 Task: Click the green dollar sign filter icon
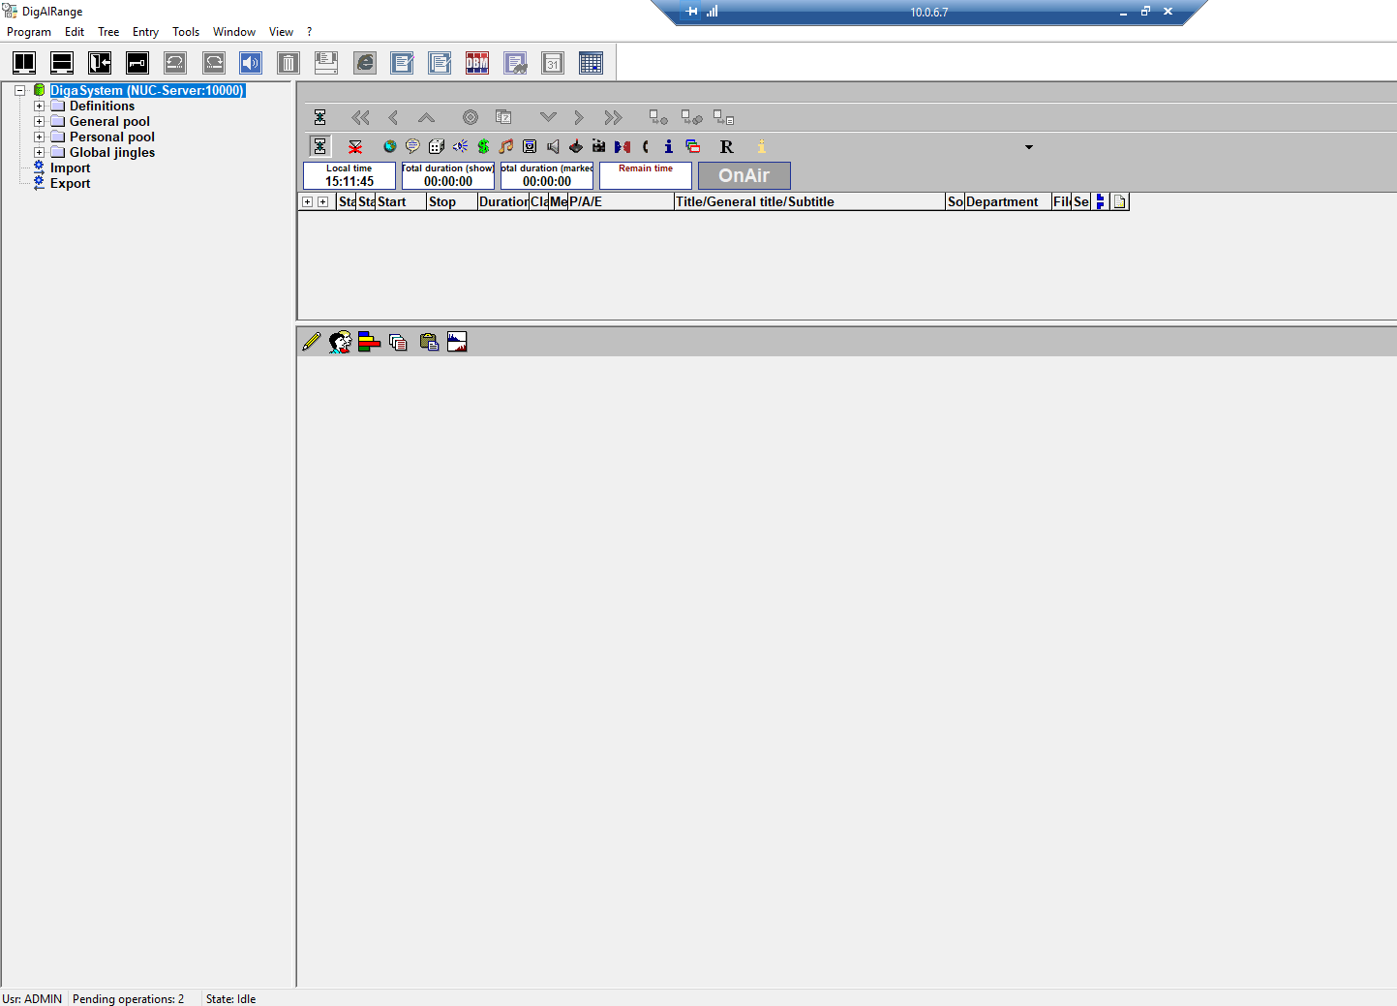(x=483, y=146)
